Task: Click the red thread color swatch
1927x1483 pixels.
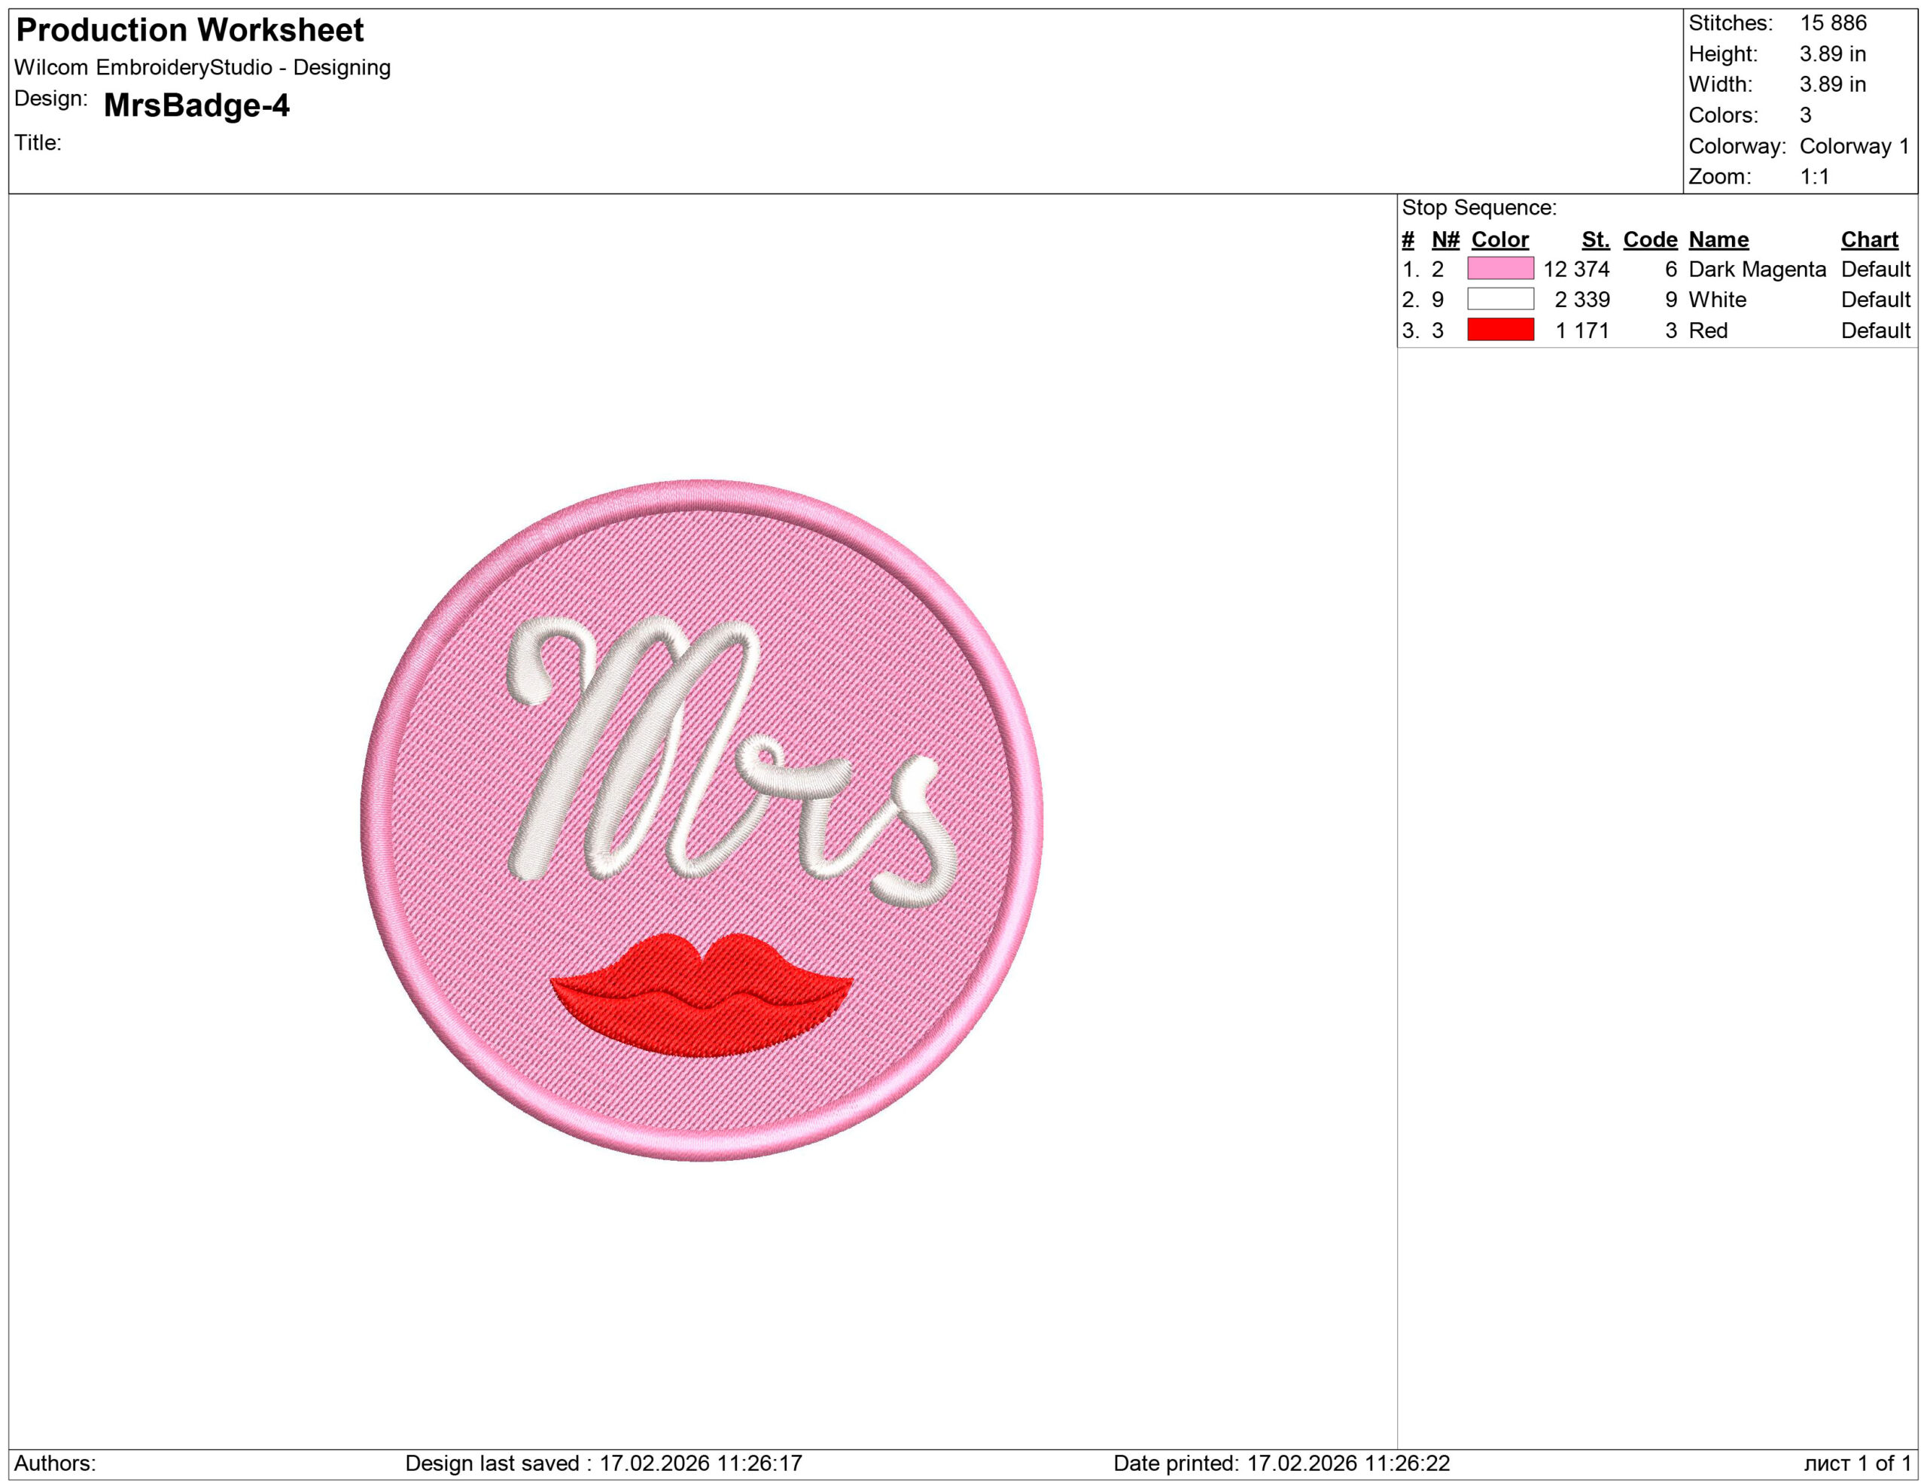Action: [1500, 330]
